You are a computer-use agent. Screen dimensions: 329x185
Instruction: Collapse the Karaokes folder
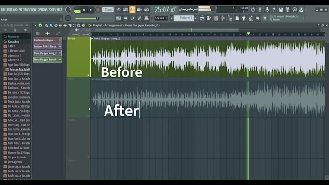coord(14,42)
